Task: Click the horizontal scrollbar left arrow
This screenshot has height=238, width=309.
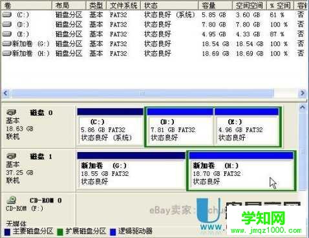Action: [x=6, y=93]
